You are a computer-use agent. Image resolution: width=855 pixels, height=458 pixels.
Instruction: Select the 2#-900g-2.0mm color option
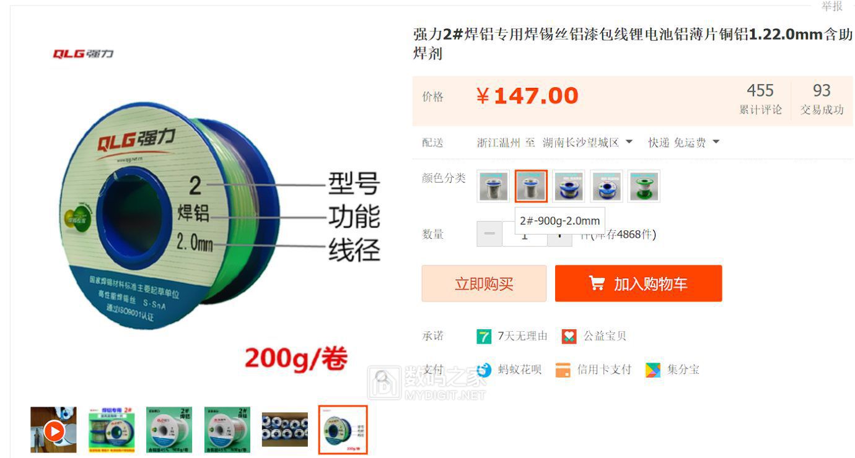pyautogui.click(x=531, y=186)
